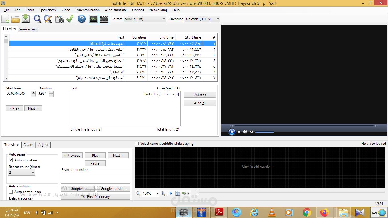Open Internet Explorer from the taskbar
This screenshot has width=388, height=218.
click(254, 212)
